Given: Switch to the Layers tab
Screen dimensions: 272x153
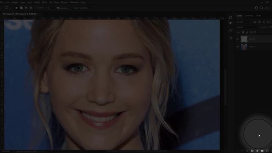Looking at the screenshot, I should tap(239, 16).
